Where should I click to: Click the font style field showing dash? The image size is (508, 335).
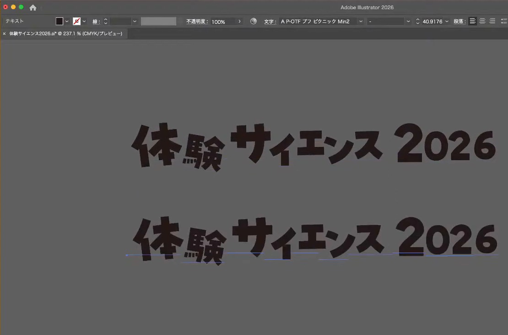[x=386, y=22]
